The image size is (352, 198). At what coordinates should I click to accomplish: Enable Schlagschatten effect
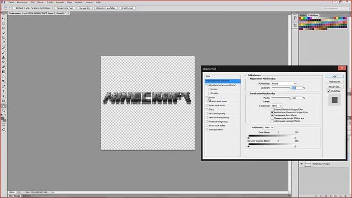coord(207,130)
